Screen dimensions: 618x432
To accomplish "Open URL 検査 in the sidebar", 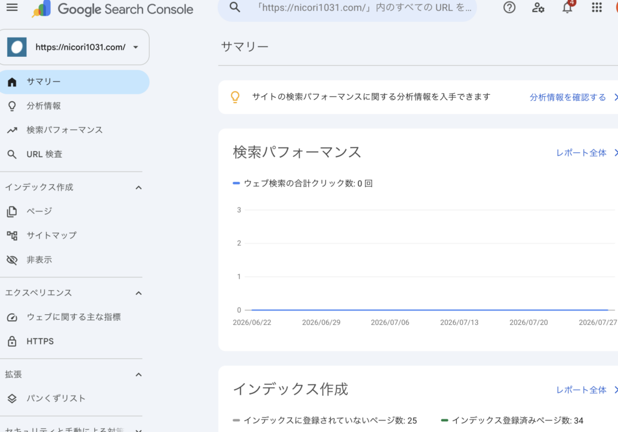I will click(45, 154).
